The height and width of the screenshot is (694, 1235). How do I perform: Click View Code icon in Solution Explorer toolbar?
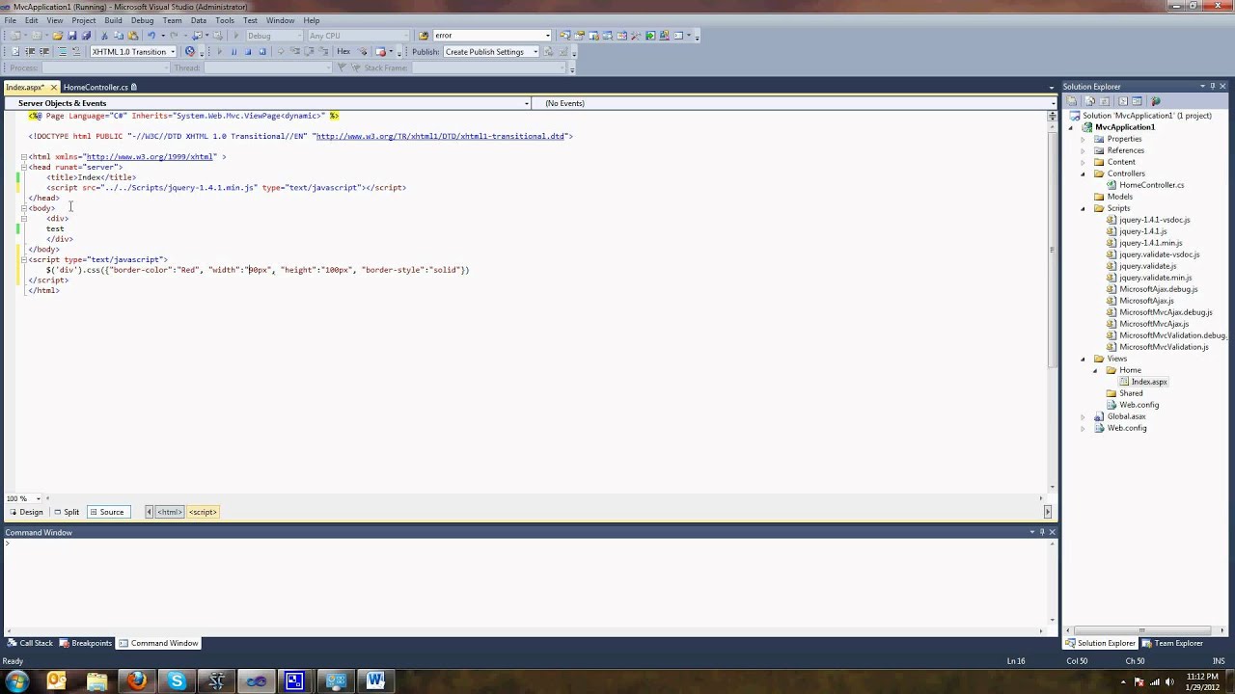1123,101
